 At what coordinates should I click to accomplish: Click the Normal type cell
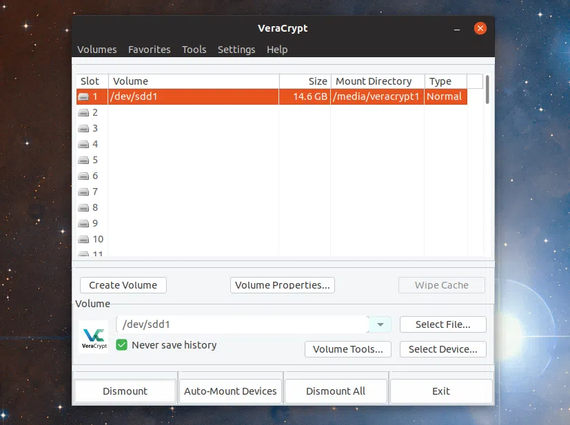point(446,96)
